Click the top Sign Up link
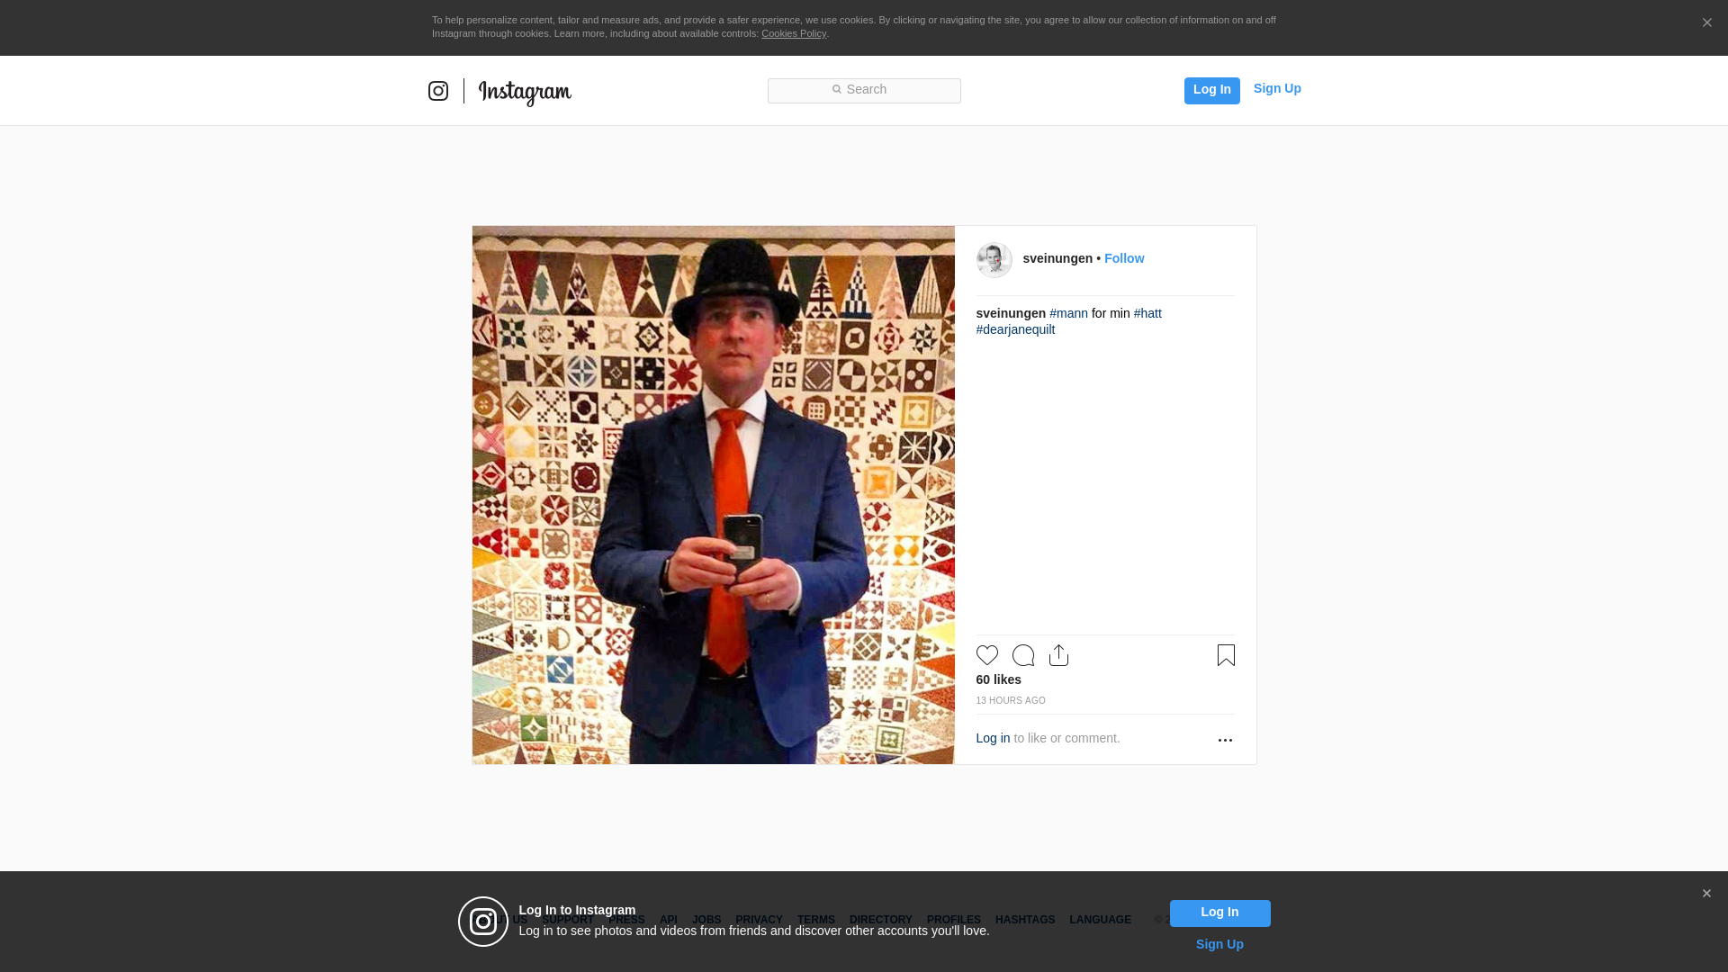The height and width of the screenshot is (972, 1728). tap(1277, 88)
